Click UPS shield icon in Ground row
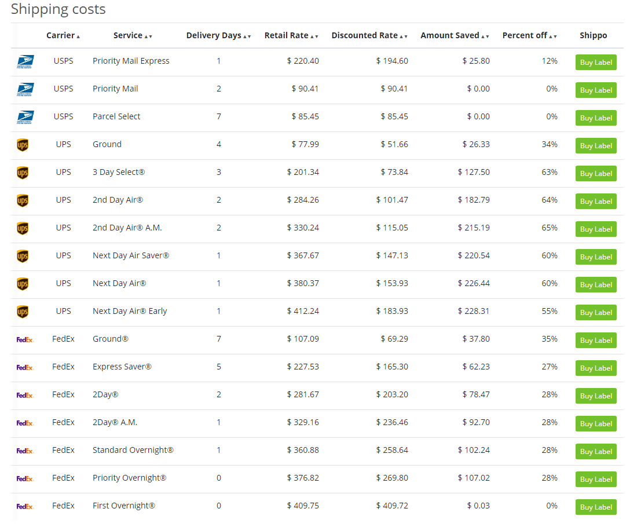Image resolution: width=630 pixels, height=527 pixels. pos(23,145)
